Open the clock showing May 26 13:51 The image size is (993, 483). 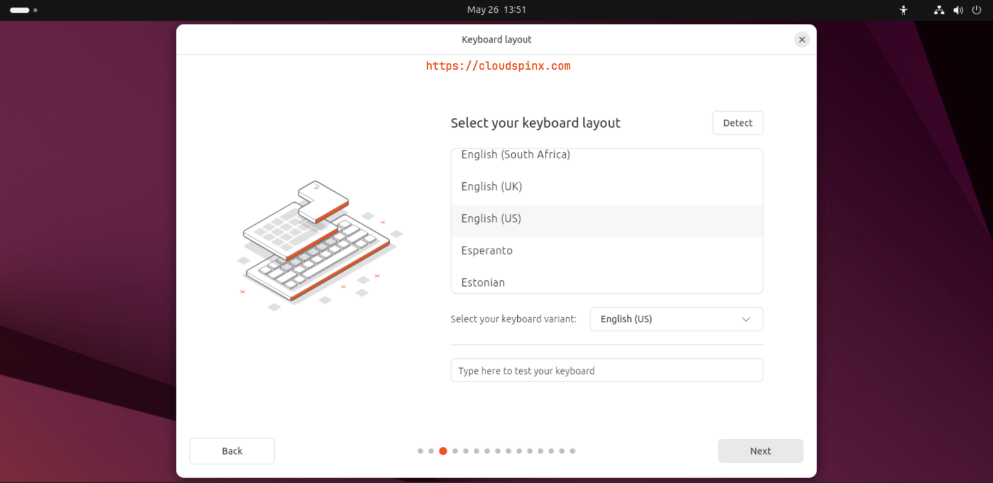pos(496,10)
